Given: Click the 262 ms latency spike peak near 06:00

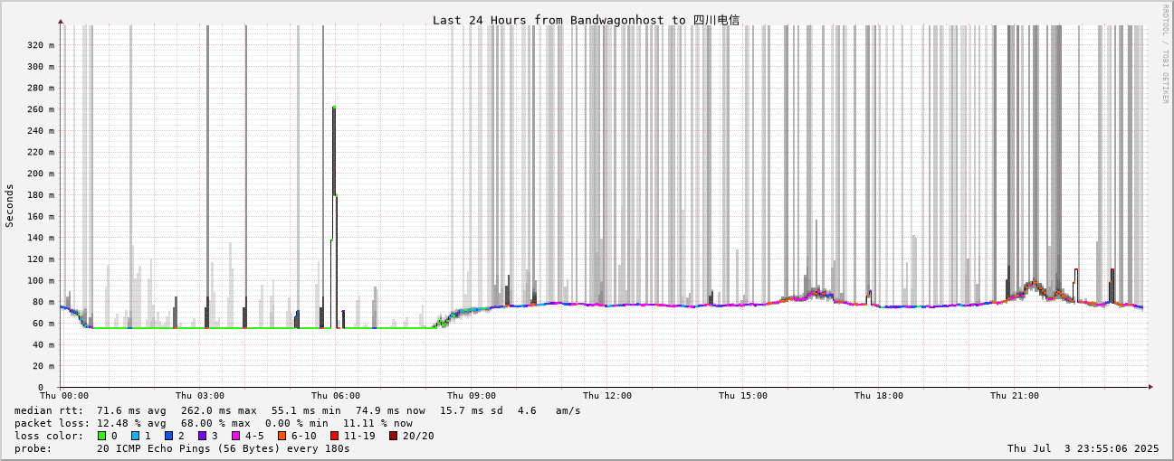Looking at the screenshot, I should coord(334,108).
